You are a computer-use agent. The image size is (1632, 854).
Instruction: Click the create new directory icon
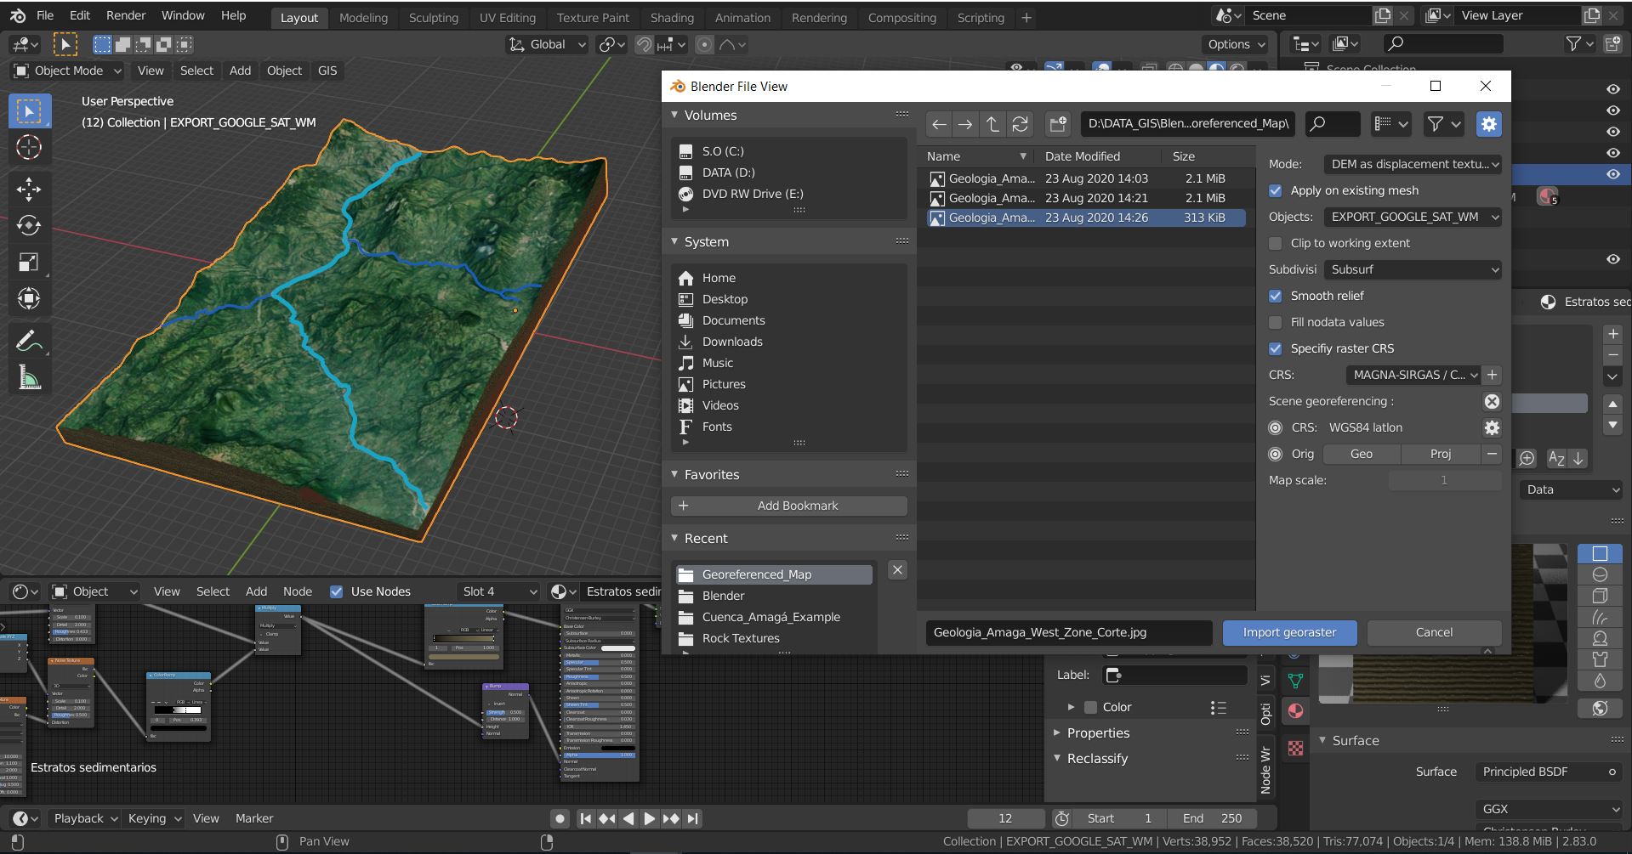coord(1057,124)
